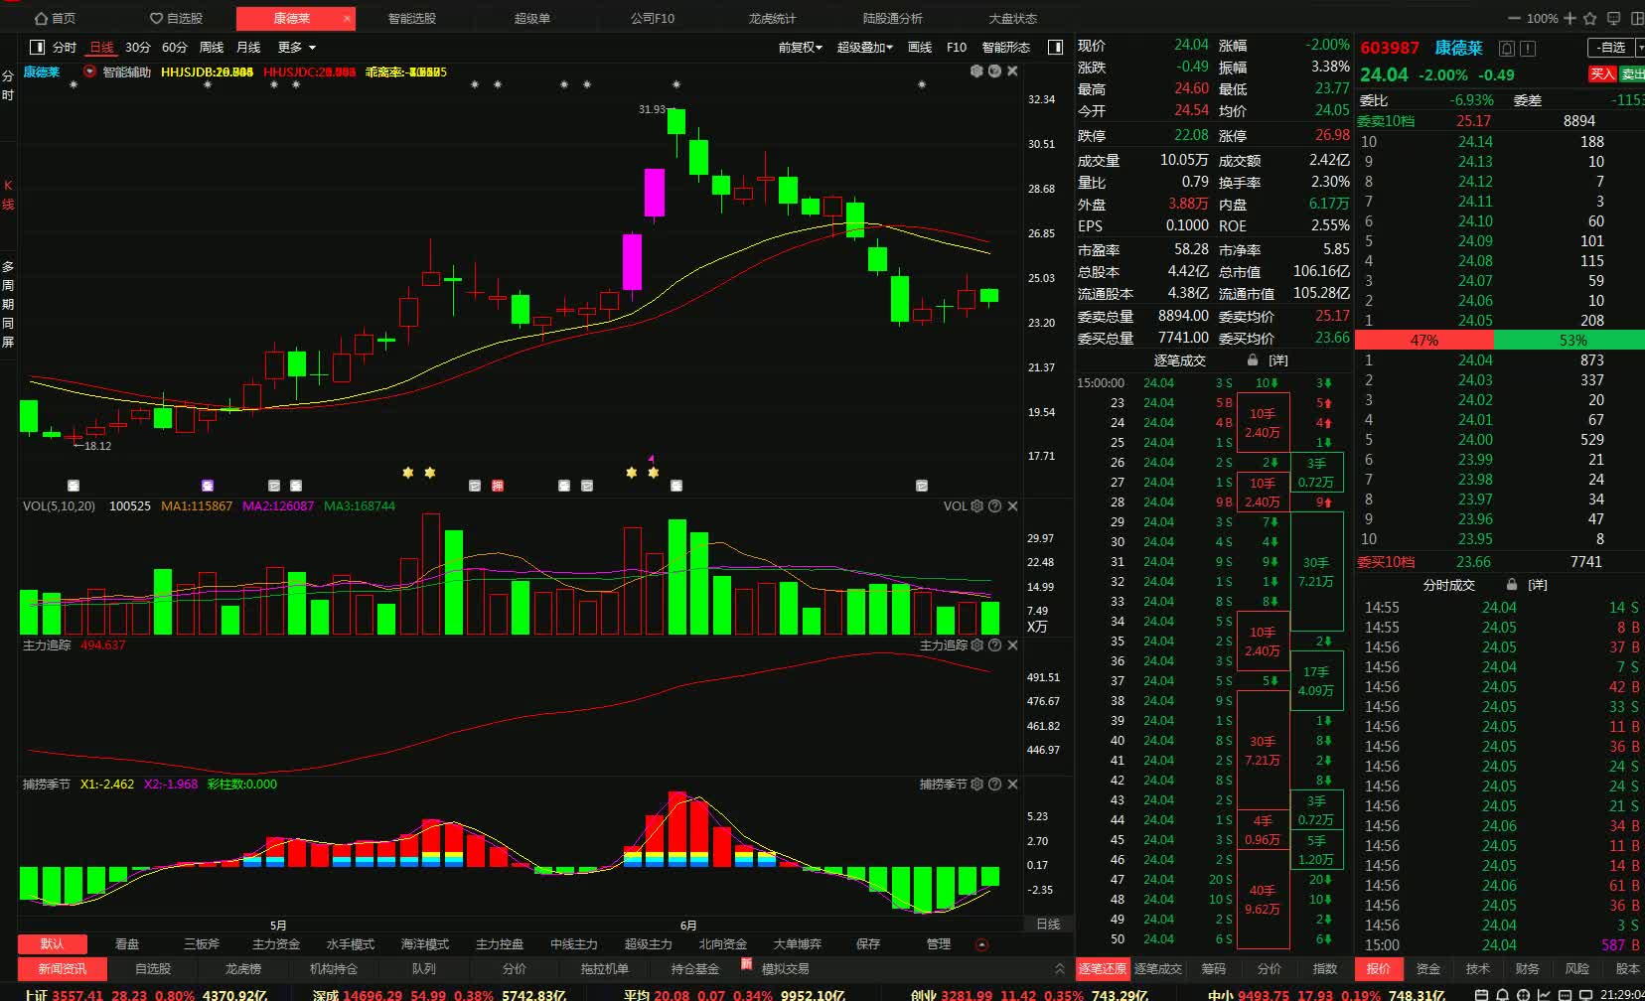Click the exclamation notice icon beside 康德莱
The height and width of the screenshot is (1001, 1645).
click(x=1528, y=48)
